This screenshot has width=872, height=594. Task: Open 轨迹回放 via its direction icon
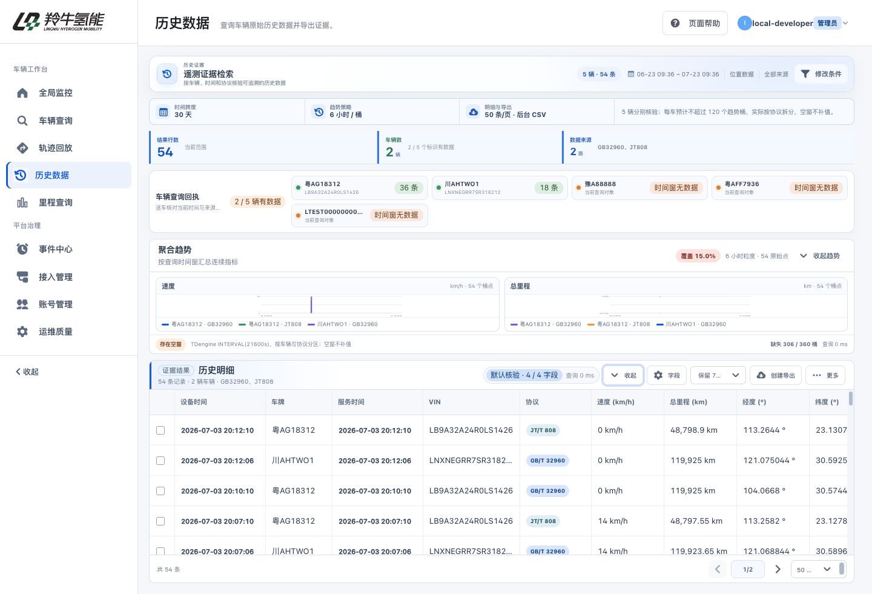click(x=22, y=148)
